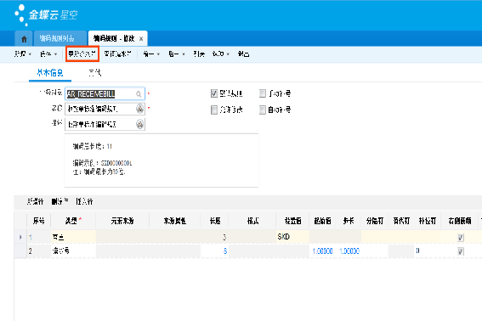Open the home tab icon
The image size is (482, 321).
click(24, 39)
